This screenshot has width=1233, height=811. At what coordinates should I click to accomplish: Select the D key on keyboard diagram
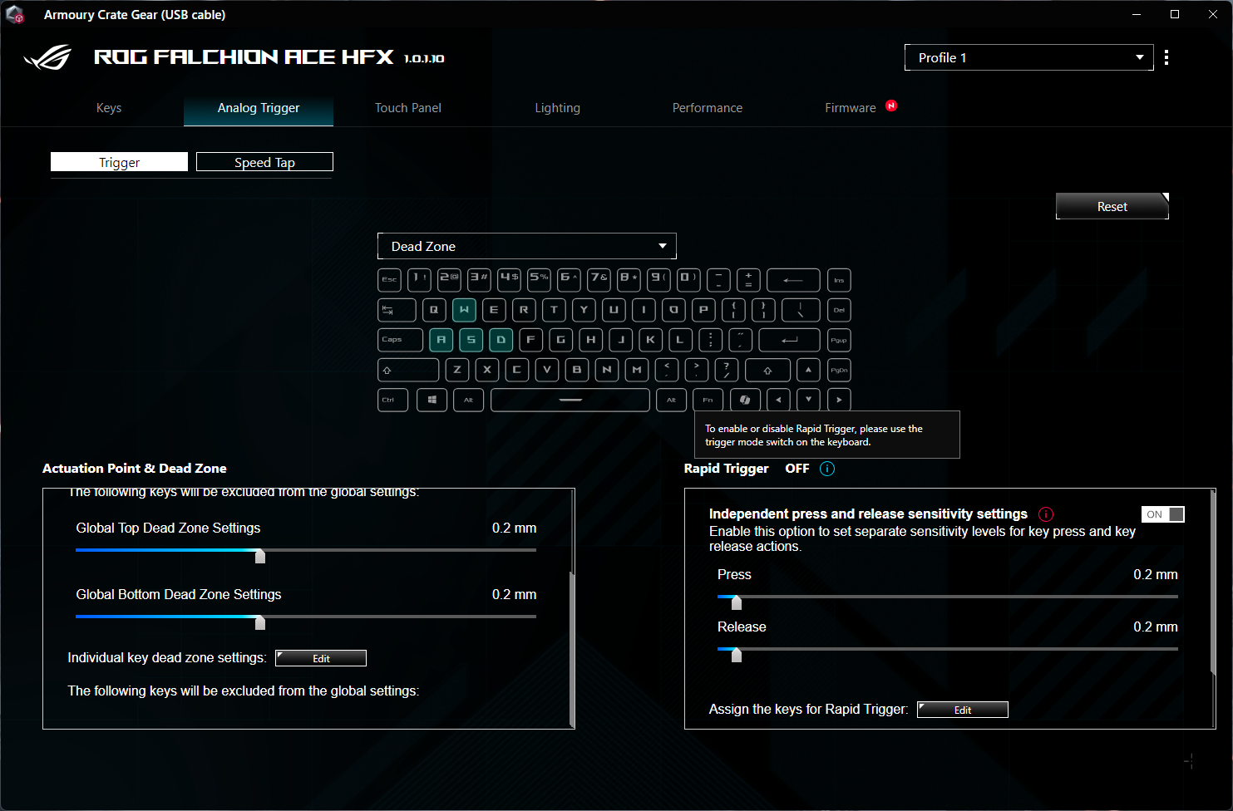[x=501, y=340]
